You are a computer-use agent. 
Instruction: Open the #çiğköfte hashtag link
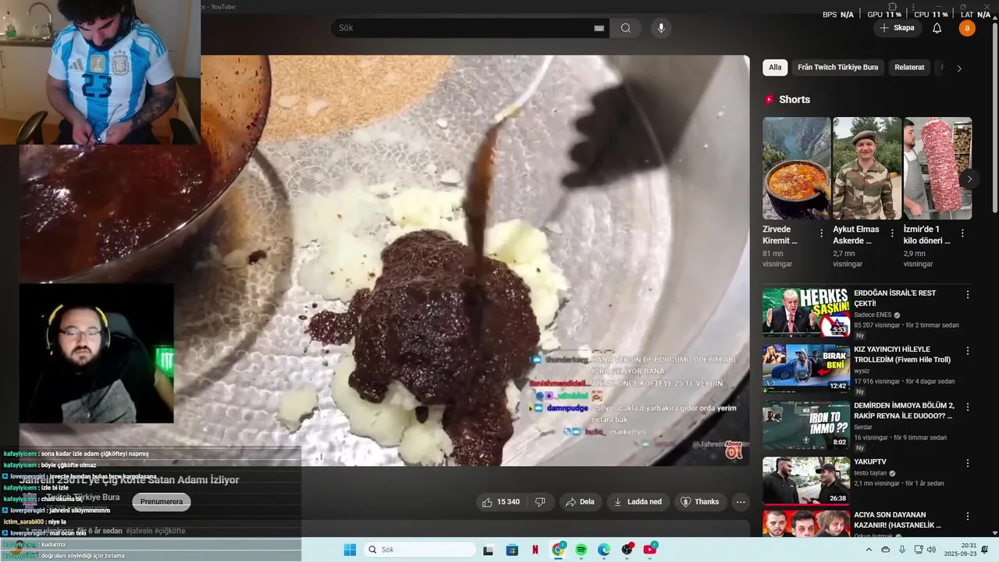pos(168,531)
